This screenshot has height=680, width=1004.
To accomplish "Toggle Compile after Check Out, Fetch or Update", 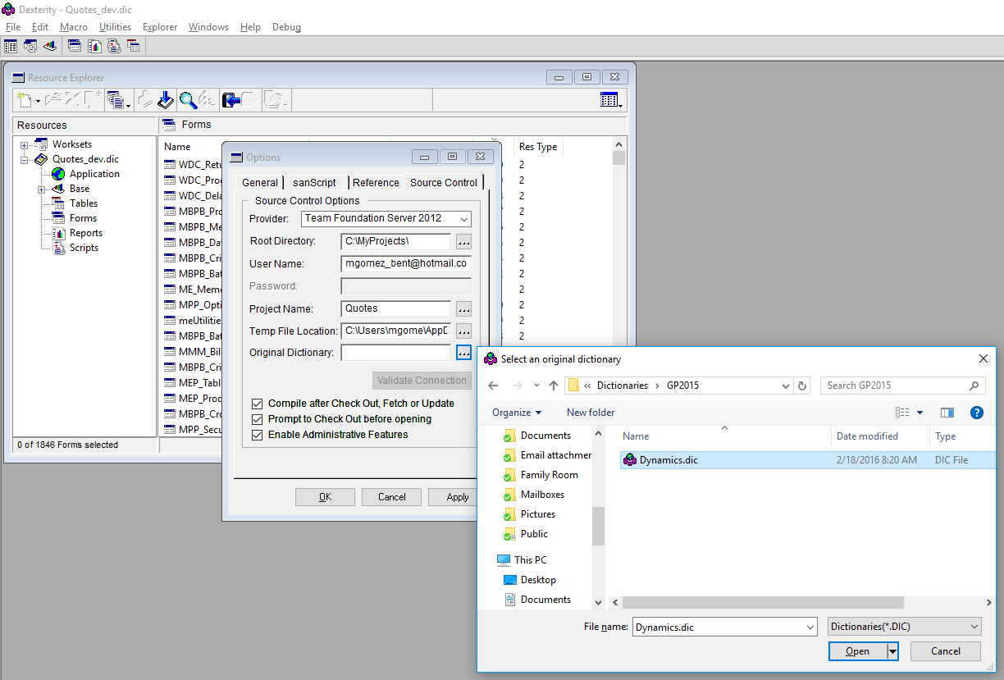I will click(x=258, y=404).
